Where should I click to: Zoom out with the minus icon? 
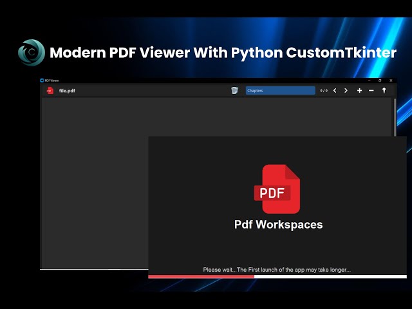(x=371, y=90)
